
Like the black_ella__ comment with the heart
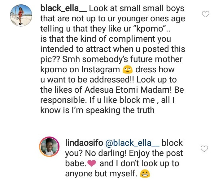pyautogui.click(x=206, y=14)
